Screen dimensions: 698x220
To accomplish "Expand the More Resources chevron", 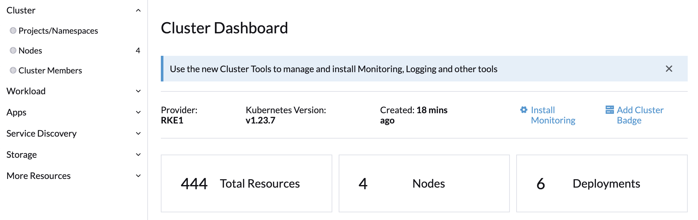I will (138, 176).
